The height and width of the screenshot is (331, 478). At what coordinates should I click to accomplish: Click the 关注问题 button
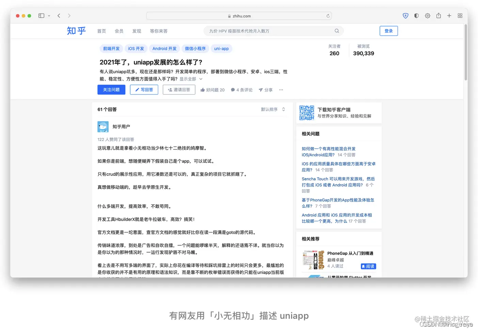coord(111,90)
